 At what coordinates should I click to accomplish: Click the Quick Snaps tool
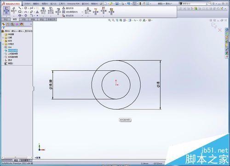click(103, 11)
